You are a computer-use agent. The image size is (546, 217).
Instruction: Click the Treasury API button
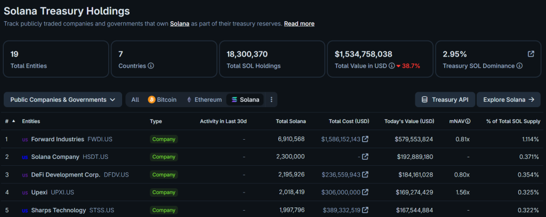pyautogui.click(x=445, y=100)
